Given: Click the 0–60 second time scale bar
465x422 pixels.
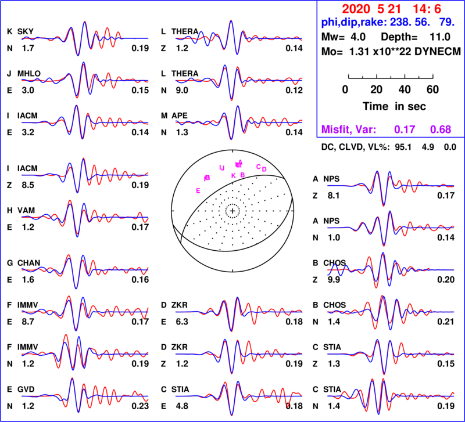Looking at the screenshot, I should coord(391,77).
